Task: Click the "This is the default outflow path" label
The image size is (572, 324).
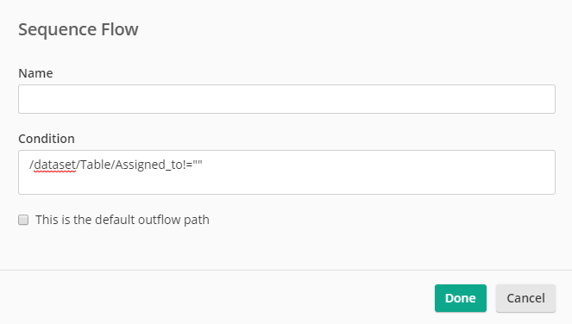Action: coord(123,220)
